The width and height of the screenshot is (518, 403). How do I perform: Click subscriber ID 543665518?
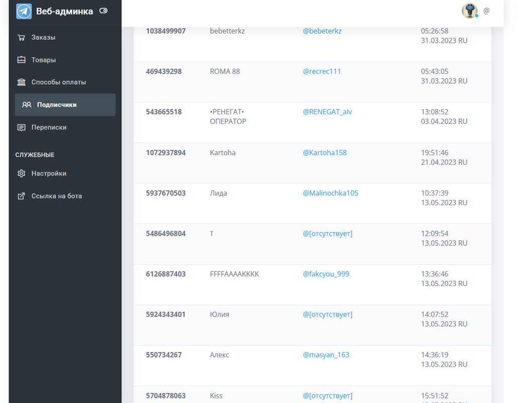pos(163,112)
